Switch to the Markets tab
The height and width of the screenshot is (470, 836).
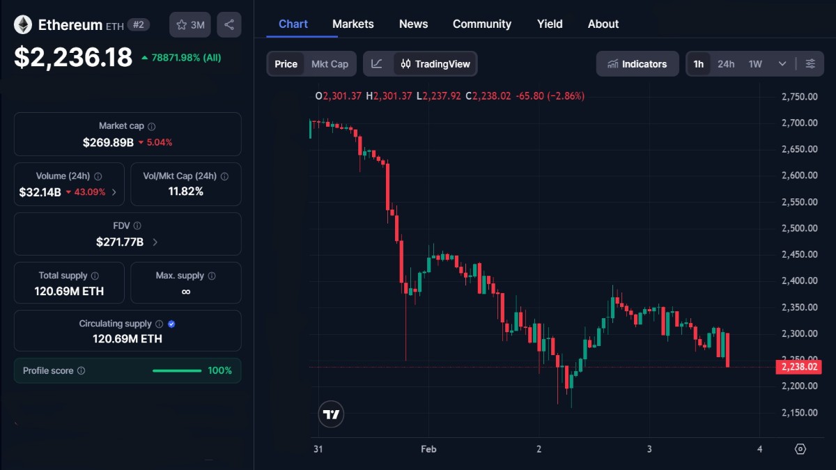pyautogui.click(x=353, y=24)
